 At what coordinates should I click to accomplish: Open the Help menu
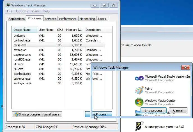(46, 11)
